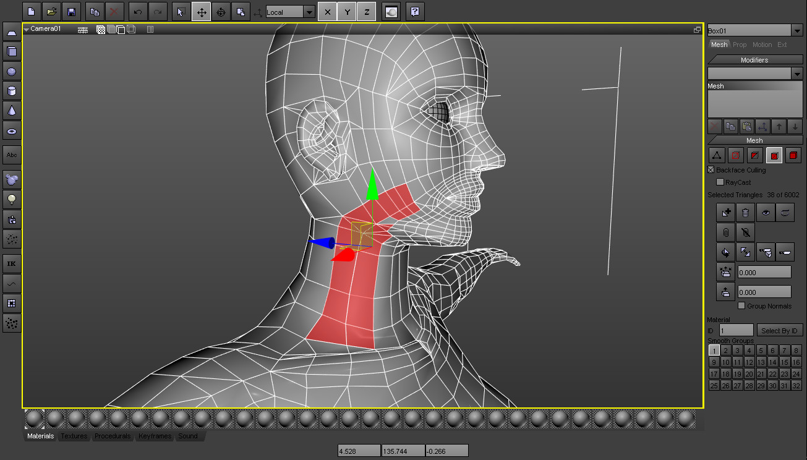Toggle the Y axis constraint button

coord(347,12)
